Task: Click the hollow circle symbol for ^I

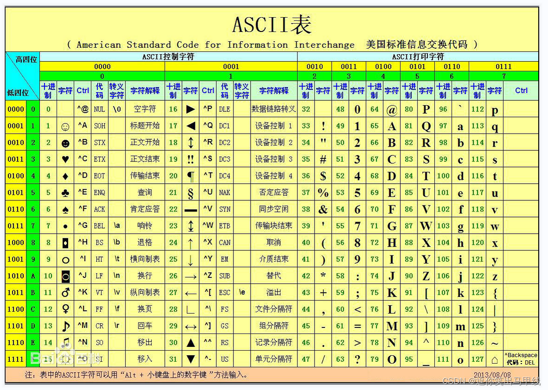Action: click(65, 260)
